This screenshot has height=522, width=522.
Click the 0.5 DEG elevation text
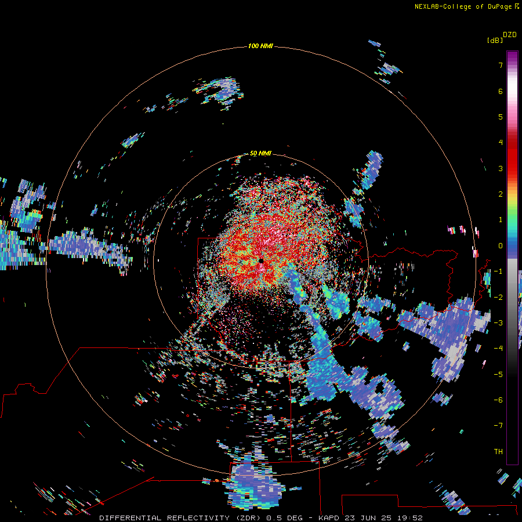pos(285,518)
